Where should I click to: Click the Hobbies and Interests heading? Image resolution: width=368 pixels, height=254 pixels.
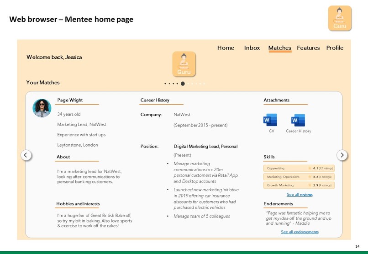(x=78, y=204)
